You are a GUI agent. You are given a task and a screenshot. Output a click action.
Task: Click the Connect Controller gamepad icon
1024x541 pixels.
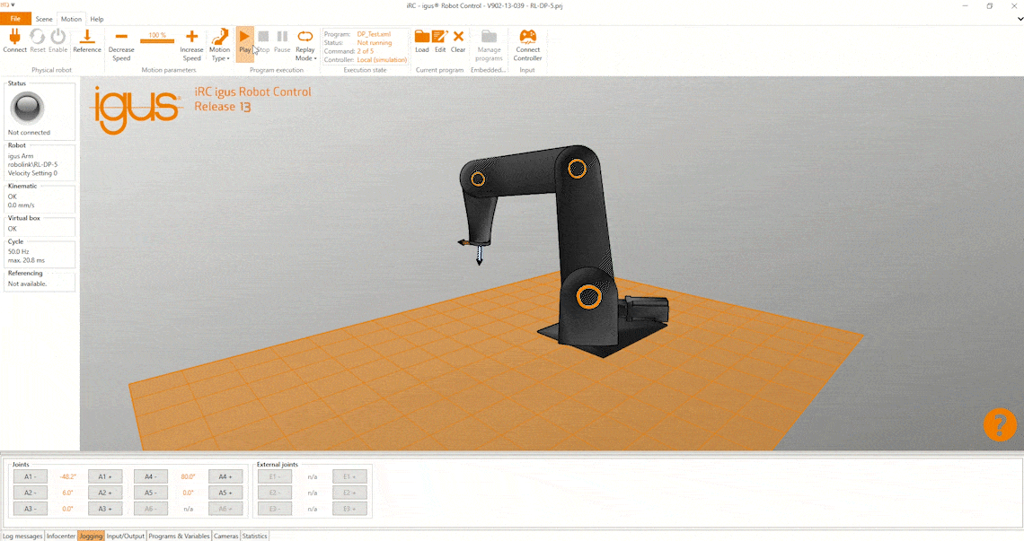click(x=527, y=45)
